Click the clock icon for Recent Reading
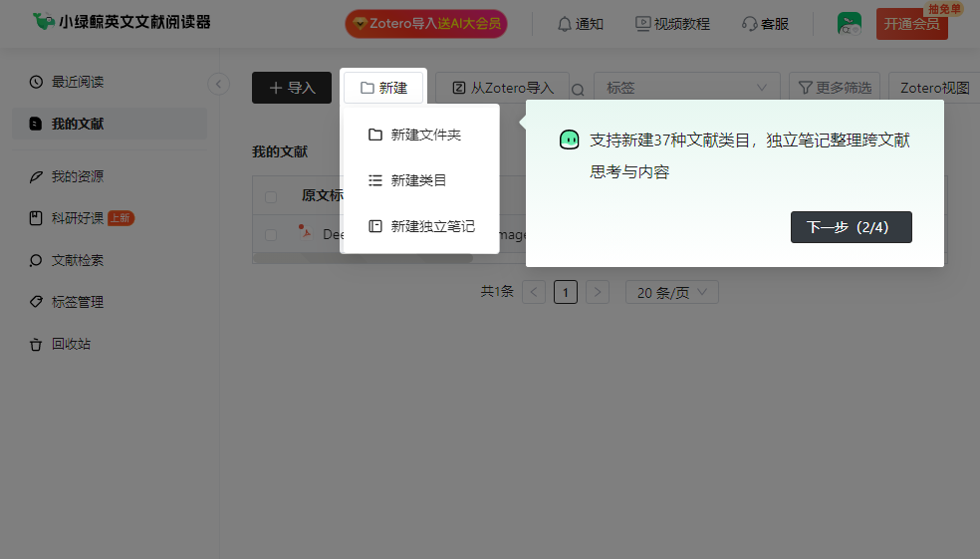Viewport: 980px width, 559px height. coord(36,82)
